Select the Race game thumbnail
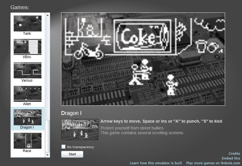This screenshot has height=166, width=242. [28, 141]
